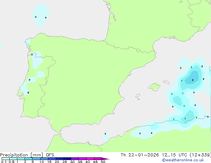Click the arrow tip beyond 50 on the legend
Viewport: 211px width, 163px height.
click(105, 159)
